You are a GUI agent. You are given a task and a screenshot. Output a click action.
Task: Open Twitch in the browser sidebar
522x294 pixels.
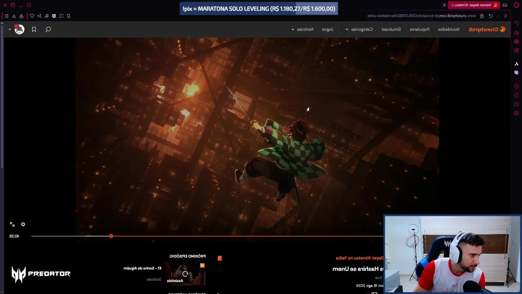point(516,73)
